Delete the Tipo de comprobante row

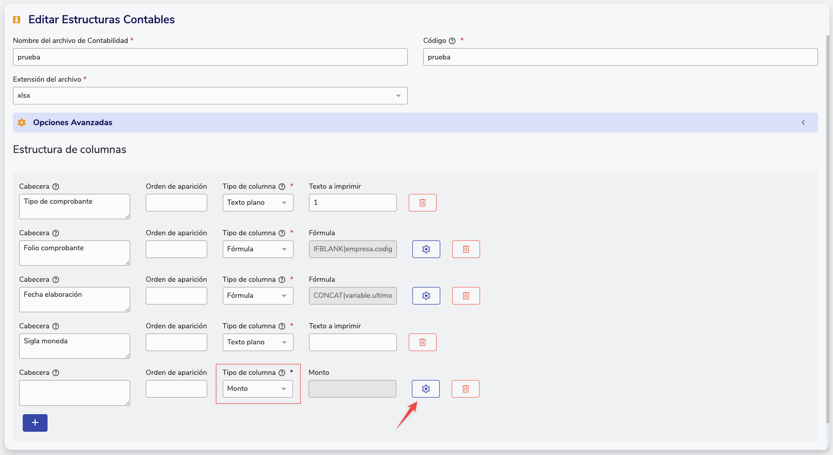(x=422, y=203)
